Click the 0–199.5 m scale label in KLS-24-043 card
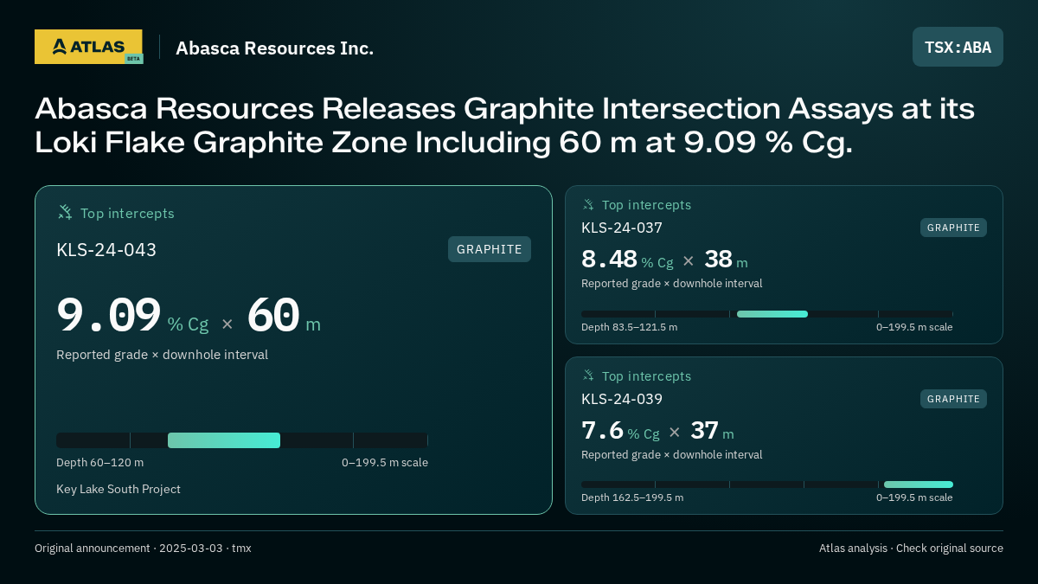Viewport: 1038px width, 584px height. (x=385, y=463)
